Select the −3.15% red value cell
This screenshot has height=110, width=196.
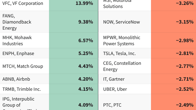pos(174,22)
